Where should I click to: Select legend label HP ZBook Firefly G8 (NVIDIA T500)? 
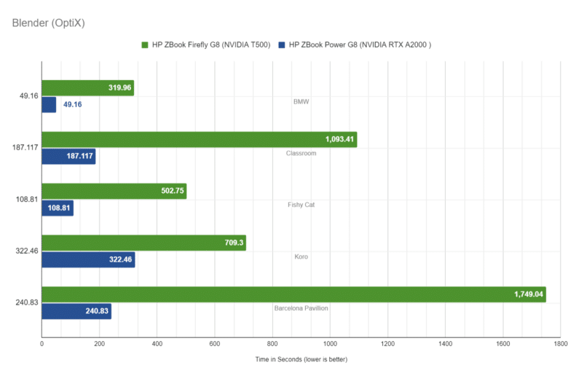[211, 45]
